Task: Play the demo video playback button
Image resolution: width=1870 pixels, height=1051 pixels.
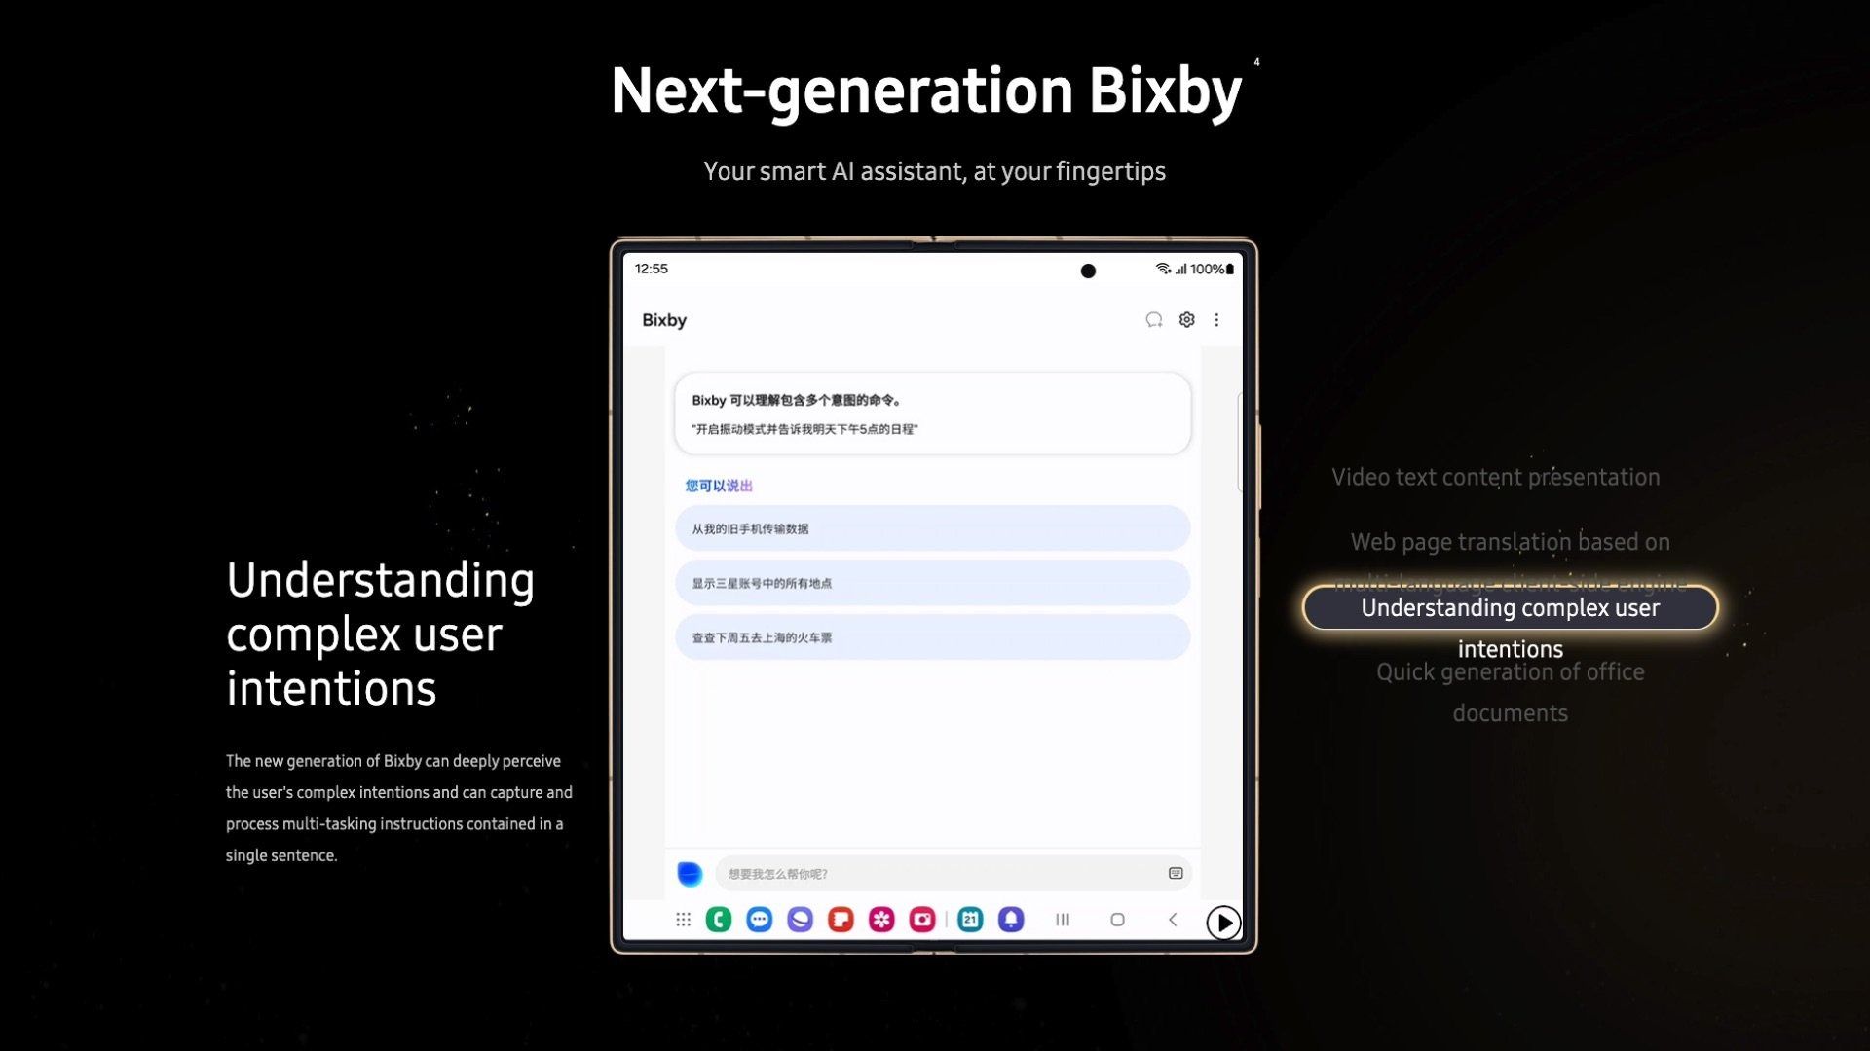Action: (1222, 922)
